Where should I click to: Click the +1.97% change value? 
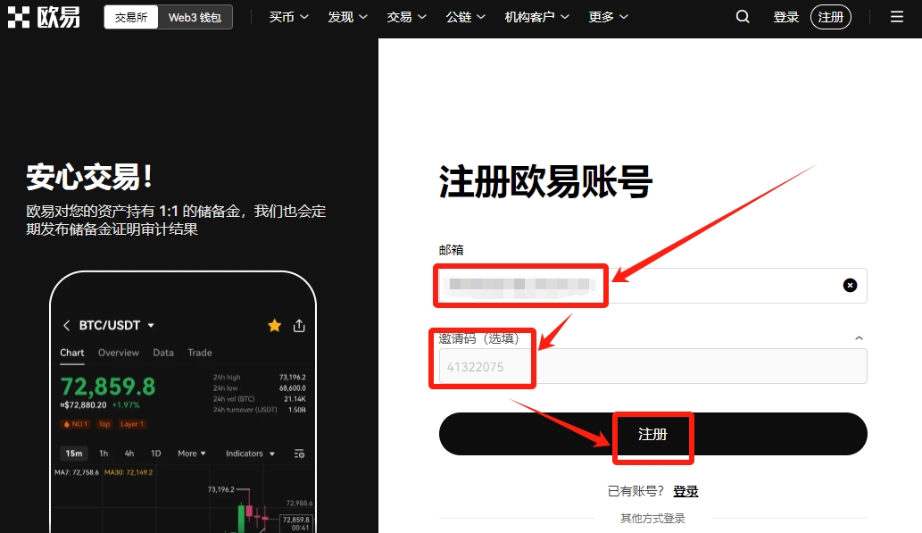(x=126, y=405)
